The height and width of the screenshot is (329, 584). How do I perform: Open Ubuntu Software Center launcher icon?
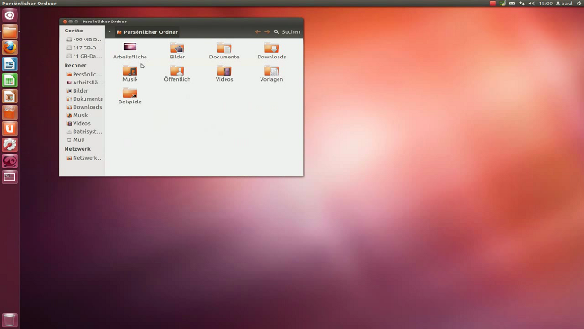(x=10, y=112)
